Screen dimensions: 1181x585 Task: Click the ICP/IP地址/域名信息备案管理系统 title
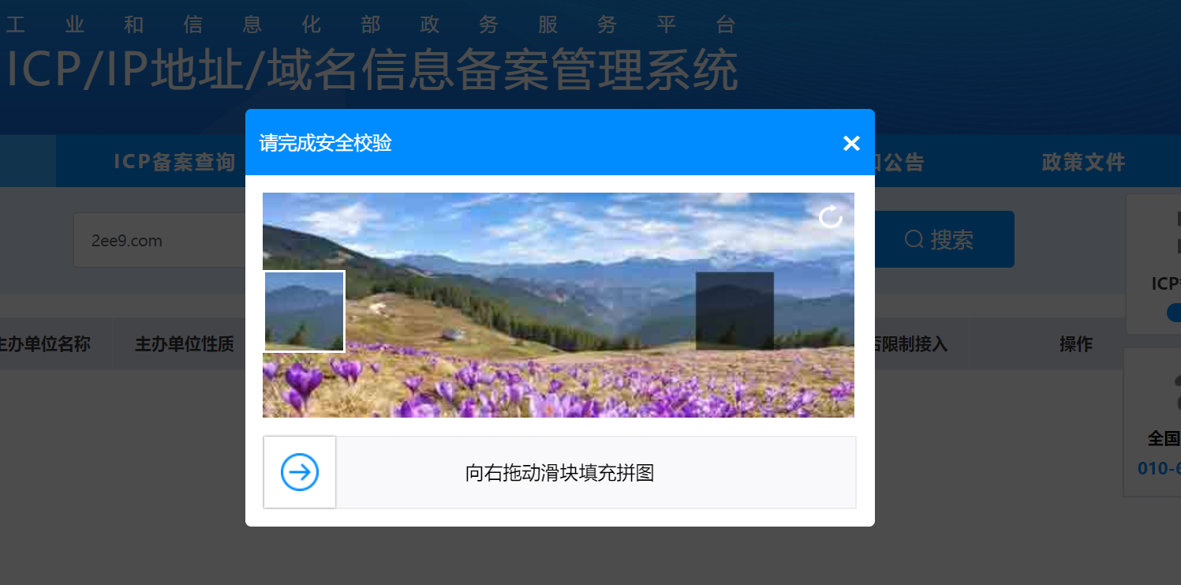[372, 71]
